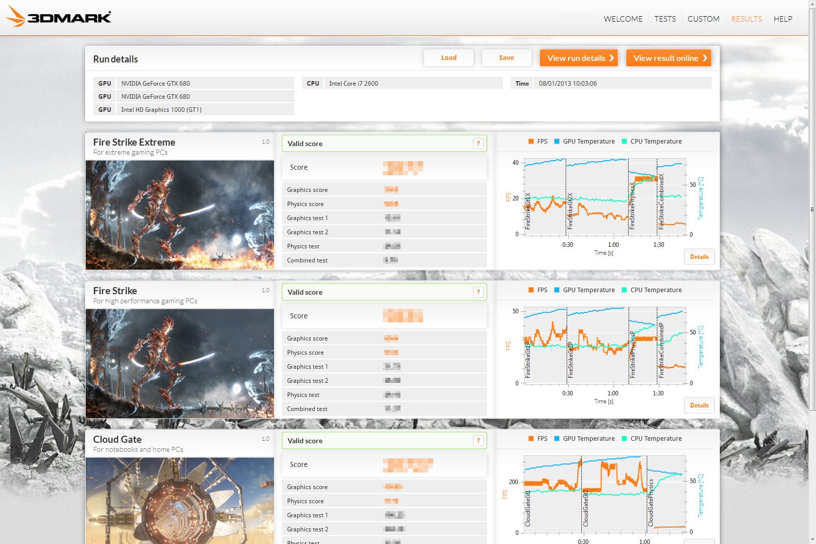This screenshot has height=544, width=816.
Task: Click the Load button
Action: (449, 58)
